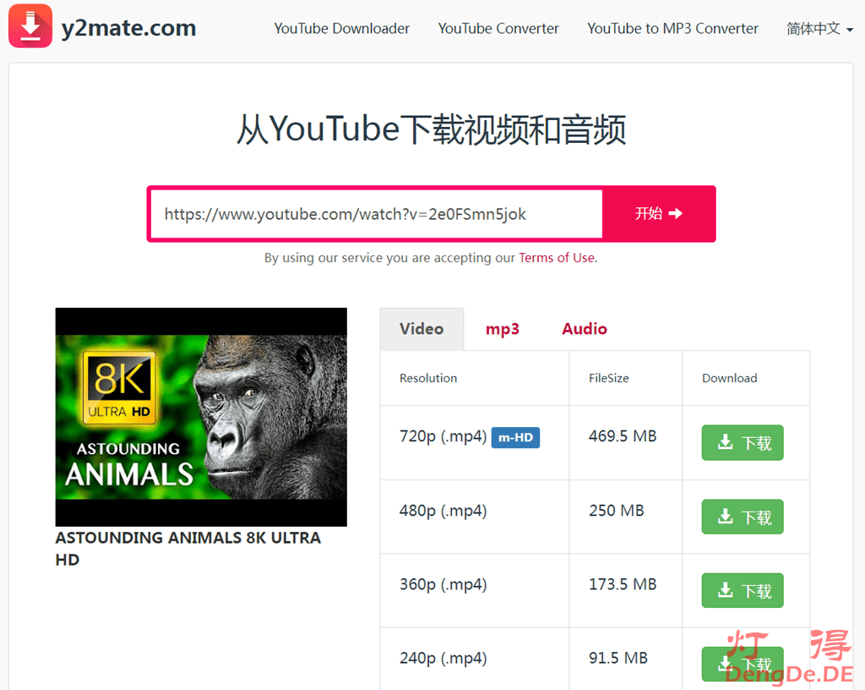
Task: Switch to the Audio tab
Action: tap(585, 329)
